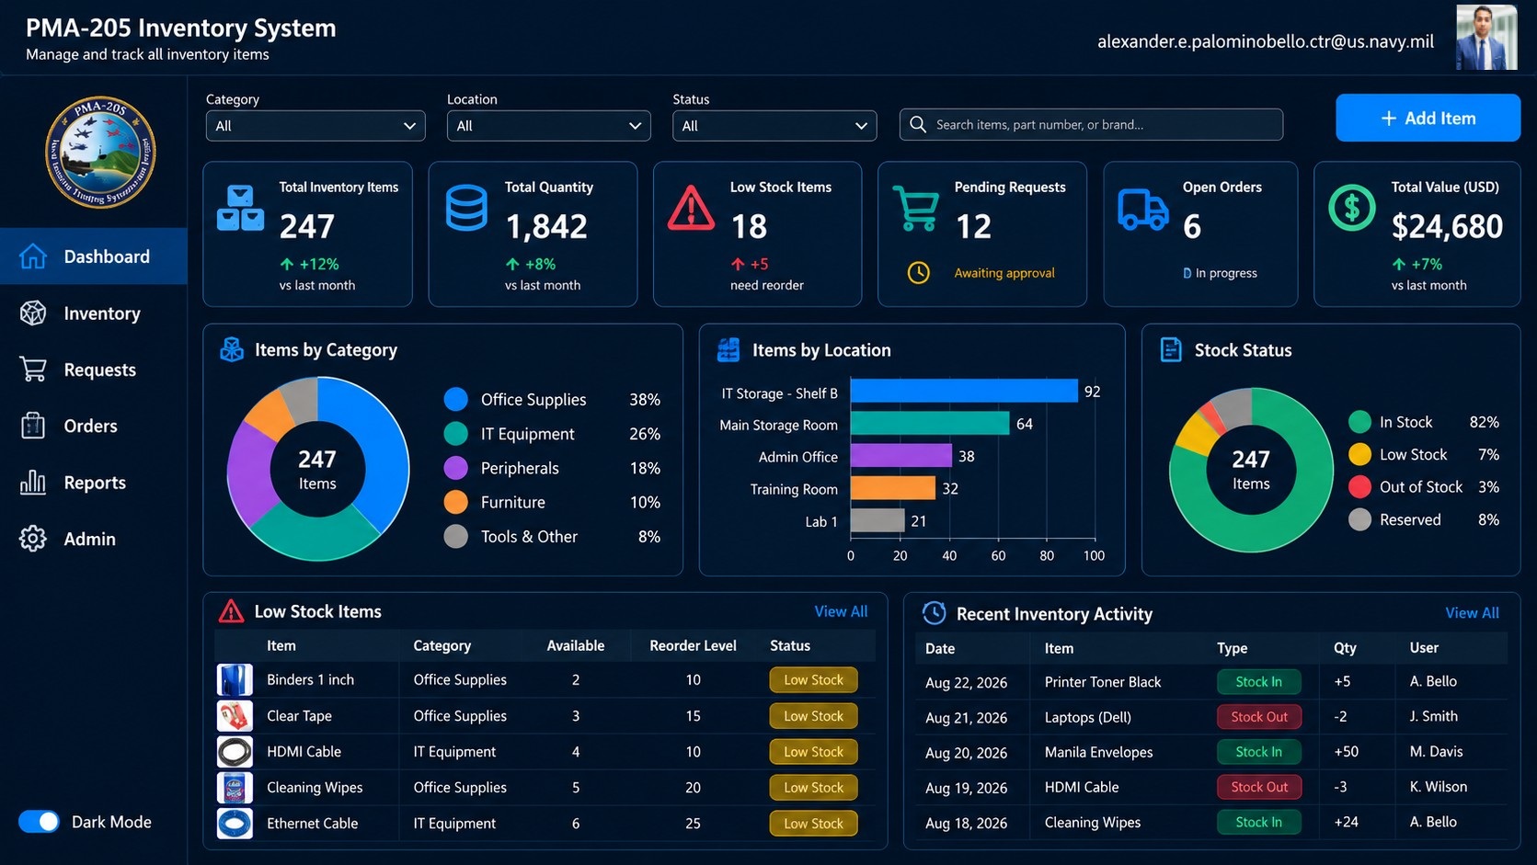Click the Ethernet Cable item name
The height and width of the screenshot is (865, 1537).
tap(312, 824)
